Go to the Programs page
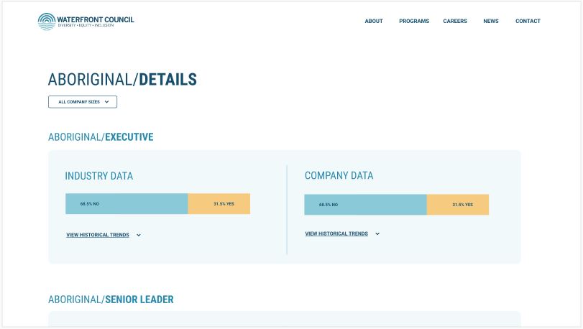 click(414, 22)
